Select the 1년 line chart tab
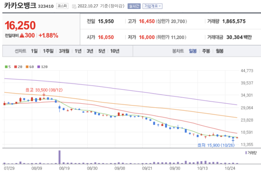 pos(78,51)
